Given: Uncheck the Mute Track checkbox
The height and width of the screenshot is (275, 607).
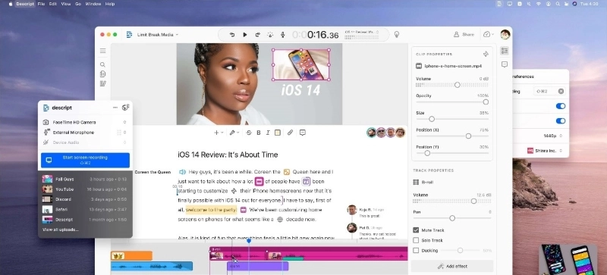Looking at the screenshot, I should pyautogui.click(x=416, y=230).
